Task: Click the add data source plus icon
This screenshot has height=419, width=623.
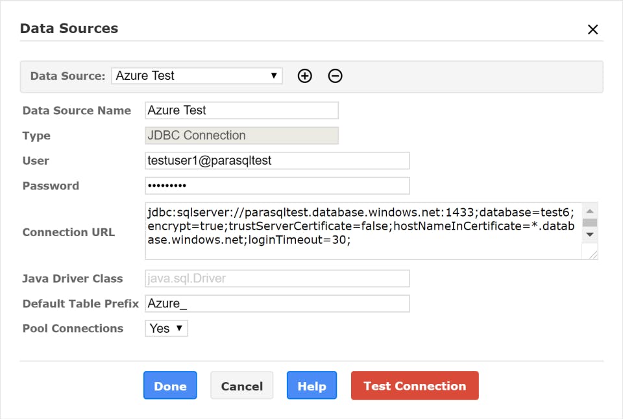Action: 304,76
